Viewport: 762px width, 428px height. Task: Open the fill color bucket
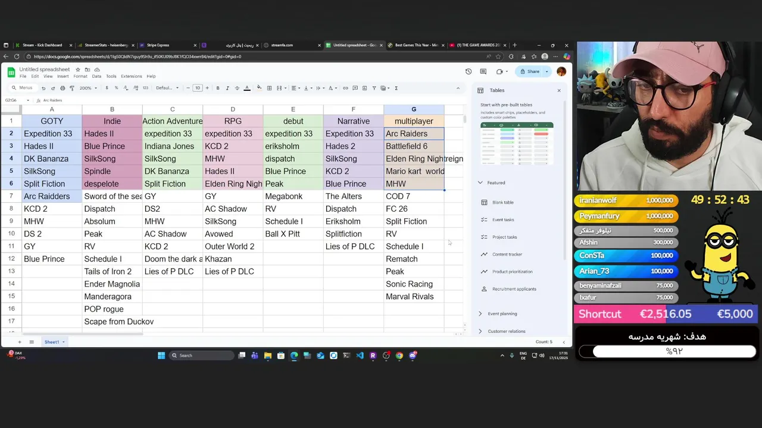coord(259,88)
